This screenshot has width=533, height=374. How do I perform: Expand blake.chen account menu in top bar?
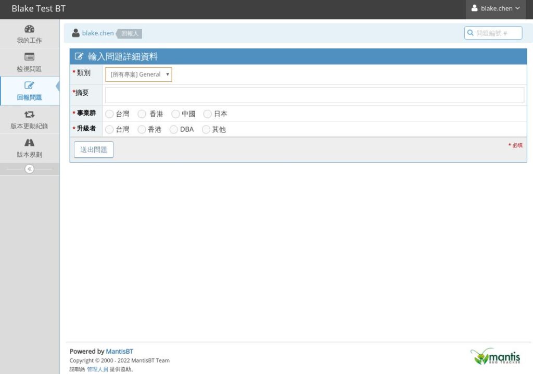495,9
